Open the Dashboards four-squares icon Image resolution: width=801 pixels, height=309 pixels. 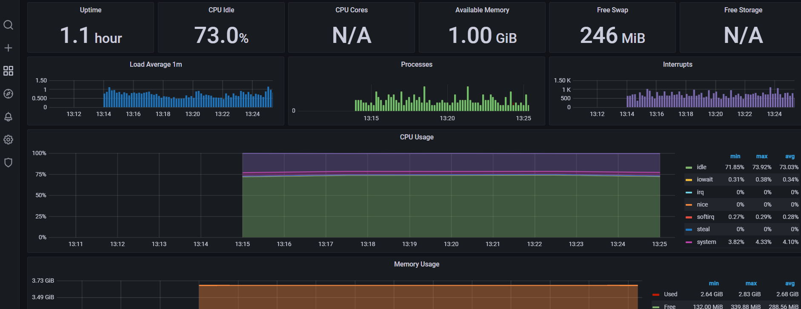[x=8, y=71]
